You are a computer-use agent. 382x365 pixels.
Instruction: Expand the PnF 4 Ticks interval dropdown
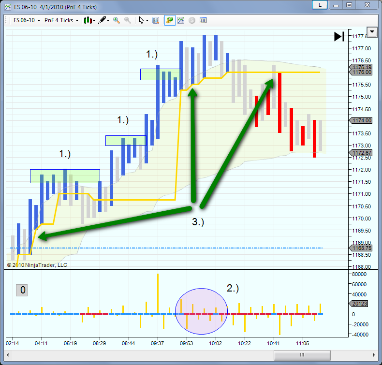pyautogui.click(x=61, y=20)
